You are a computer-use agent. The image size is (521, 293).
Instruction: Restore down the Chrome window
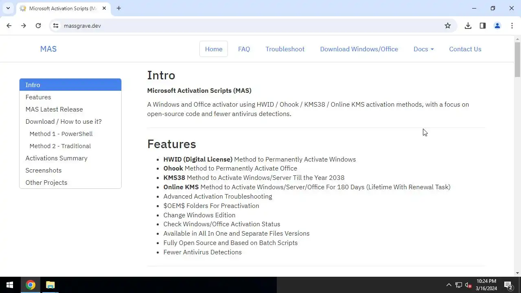[493, 8]
